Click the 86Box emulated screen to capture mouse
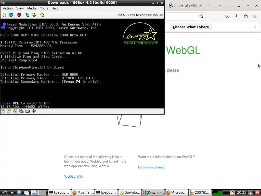The image size is (261, 196). [82, 64]
